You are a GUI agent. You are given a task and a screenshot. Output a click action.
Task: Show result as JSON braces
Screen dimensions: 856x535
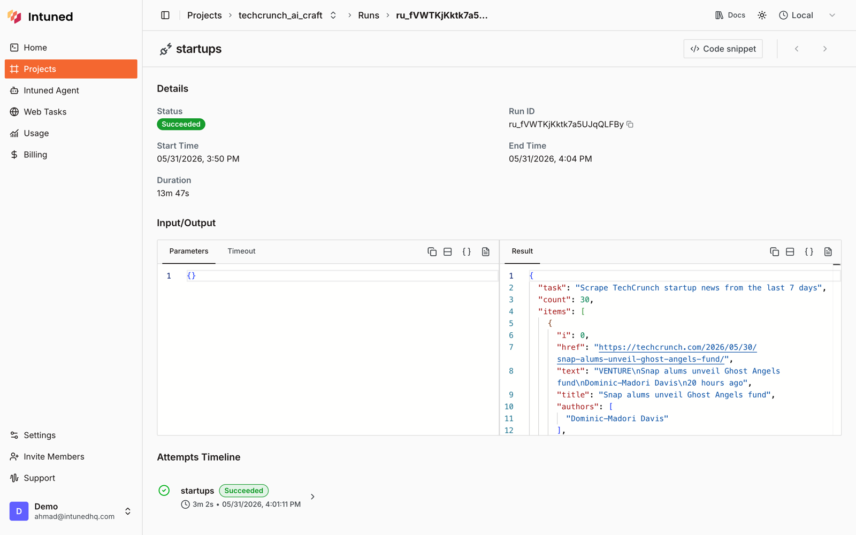809,251
